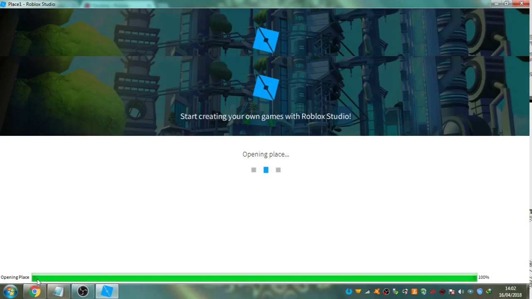Click the 'Place1 - Roblox Studio' window title
Image resolution: width=532 pixels, height=299 pixels.
coord(32,4)
